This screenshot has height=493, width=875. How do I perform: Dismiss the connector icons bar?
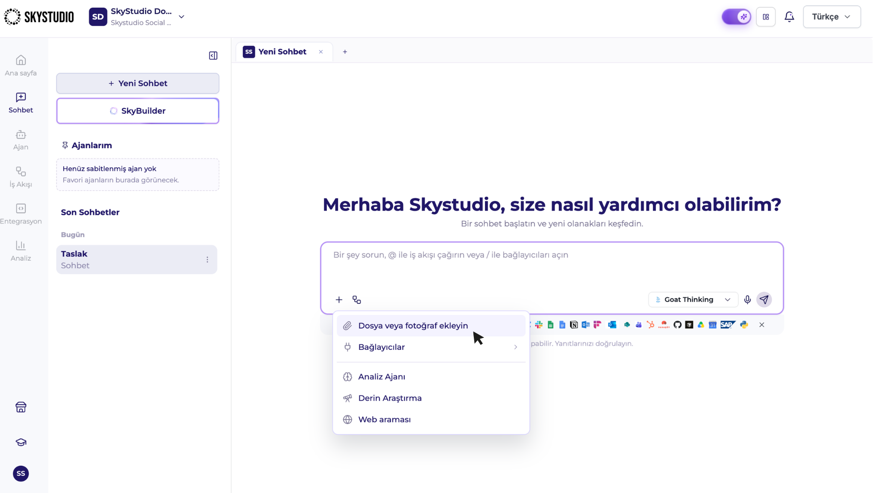click(x=762, y=325)
